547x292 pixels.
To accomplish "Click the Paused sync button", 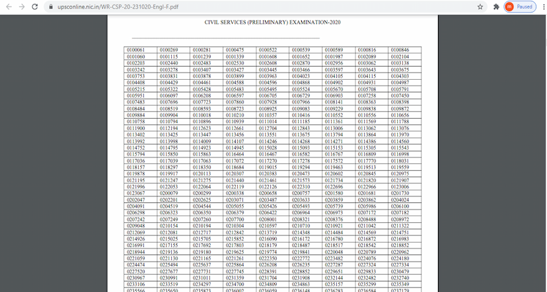I will 519,7.
